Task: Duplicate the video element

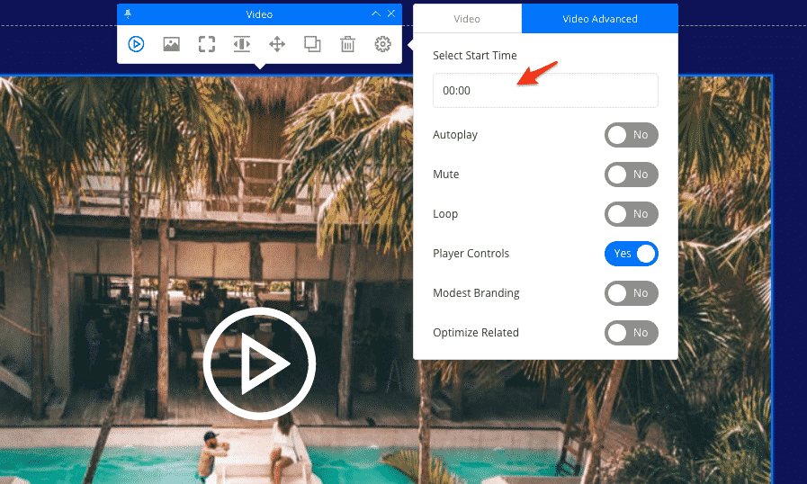Action: (x=312, y=44)
